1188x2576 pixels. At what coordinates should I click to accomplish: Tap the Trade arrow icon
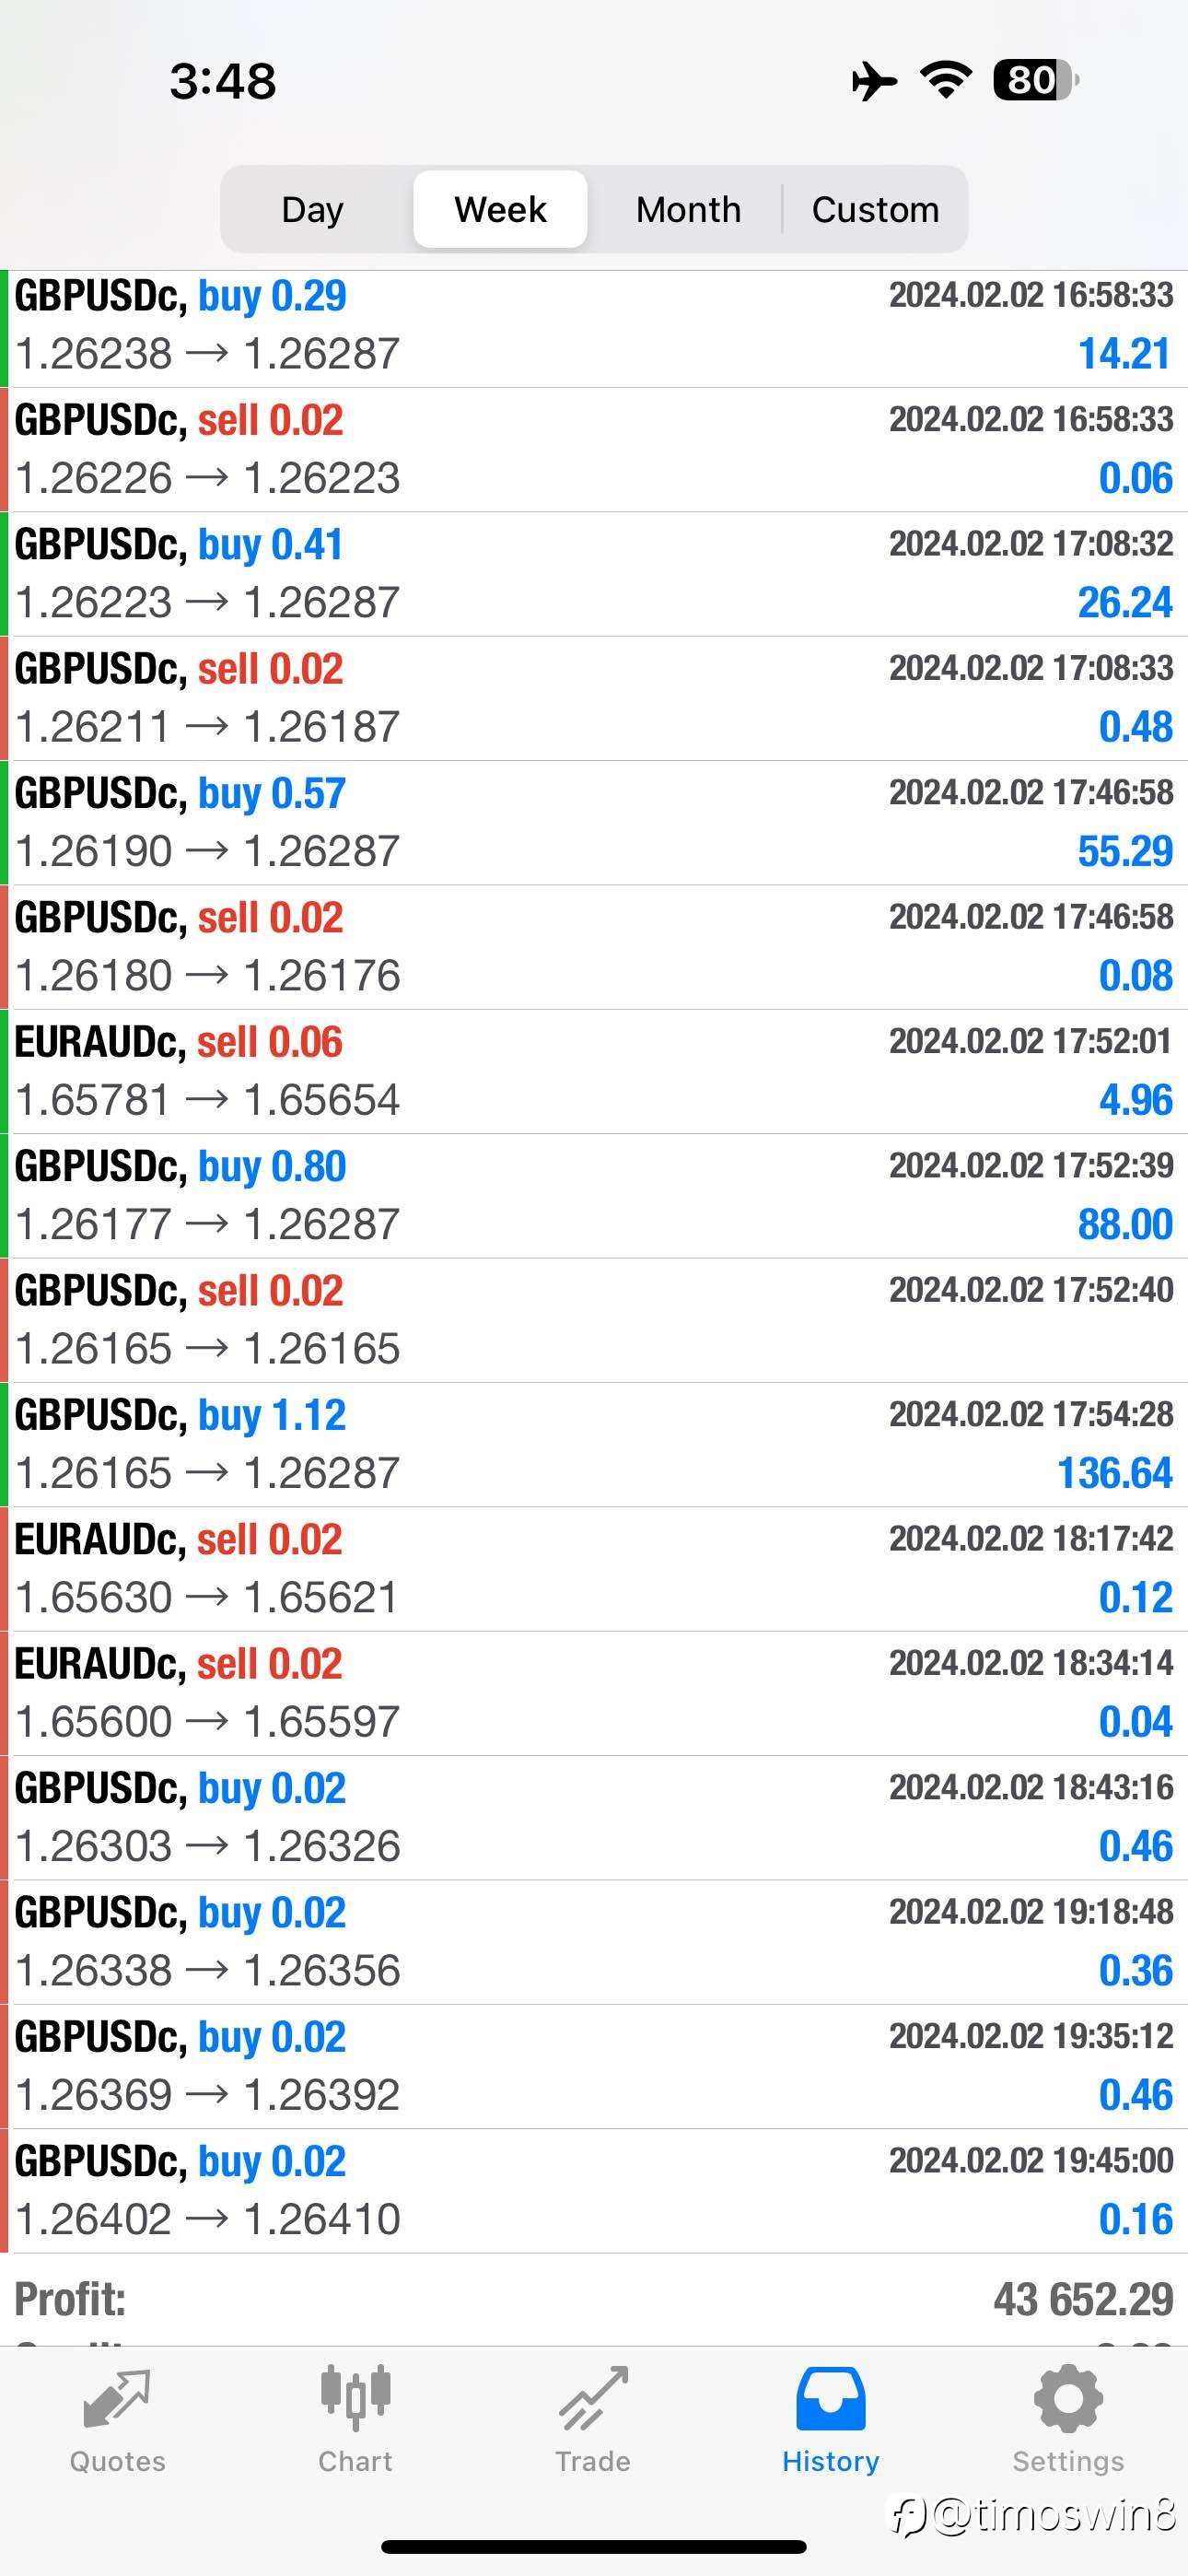pos(593,2400)
